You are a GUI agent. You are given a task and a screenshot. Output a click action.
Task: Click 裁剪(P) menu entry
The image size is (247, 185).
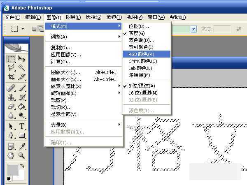tap(83, 100)
